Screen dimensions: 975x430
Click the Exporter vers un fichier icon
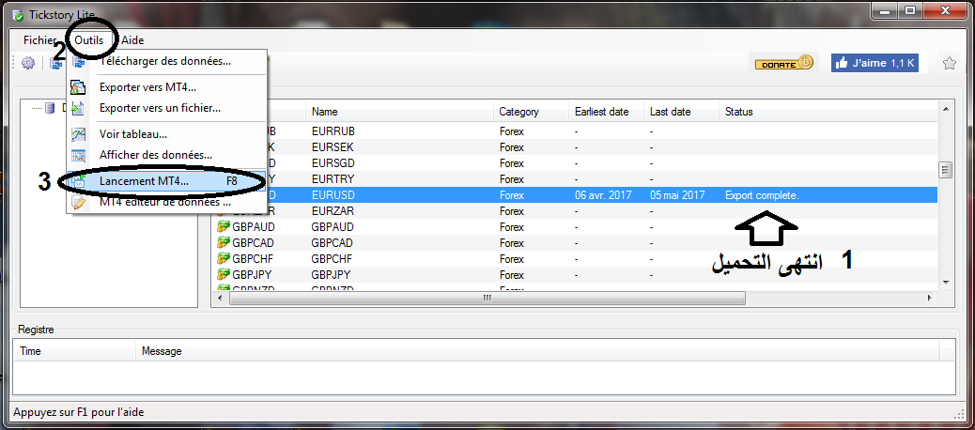click(x=79, y=108)
